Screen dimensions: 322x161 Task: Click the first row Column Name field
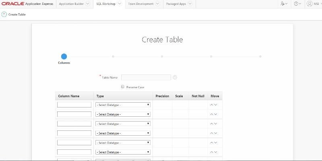74,105
